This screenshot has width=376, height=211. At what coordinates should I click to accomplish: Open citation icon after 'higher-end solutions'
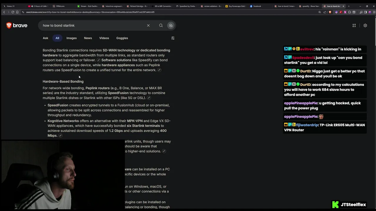coord(164,151)
